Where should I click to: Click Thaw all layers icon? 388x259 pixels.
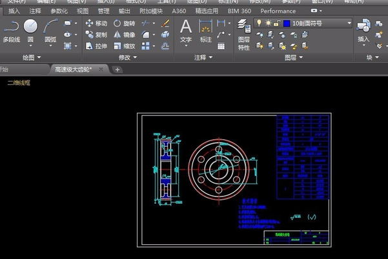pyautogui.click(x=282, y=46)
